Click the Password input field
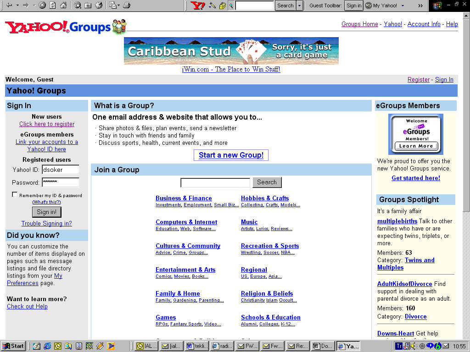Image resolution: width=470 pixels, height=352 pixels. (x=61, y=182)
